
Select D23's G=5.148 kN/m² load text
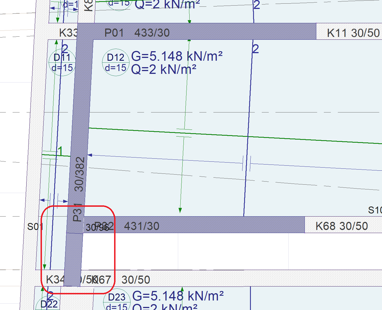point(178,296)
